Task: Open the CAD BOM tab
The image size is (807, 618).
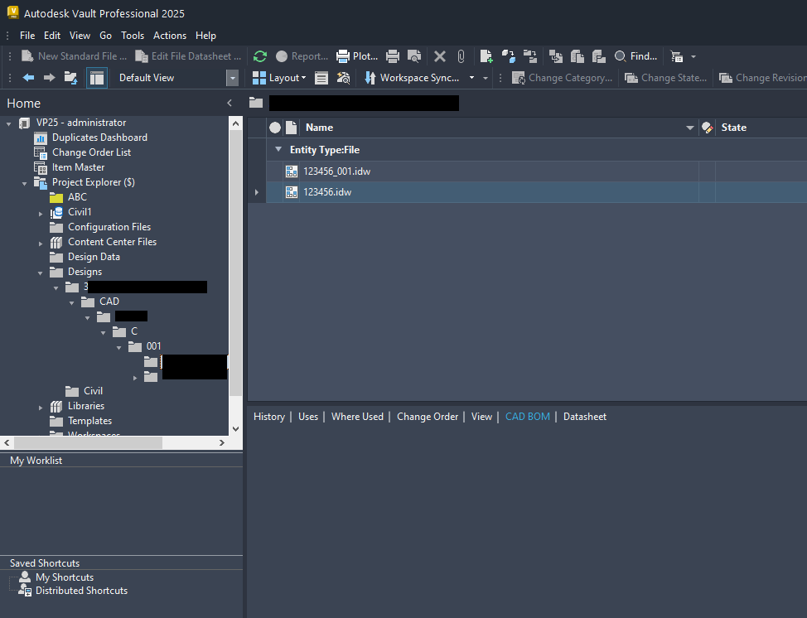Action: point(527,416)
